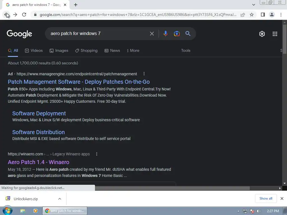This screenshot has height=215, width=287.
Task: Open Chrome's three-dot menu
Action: (x=281, y=15)
